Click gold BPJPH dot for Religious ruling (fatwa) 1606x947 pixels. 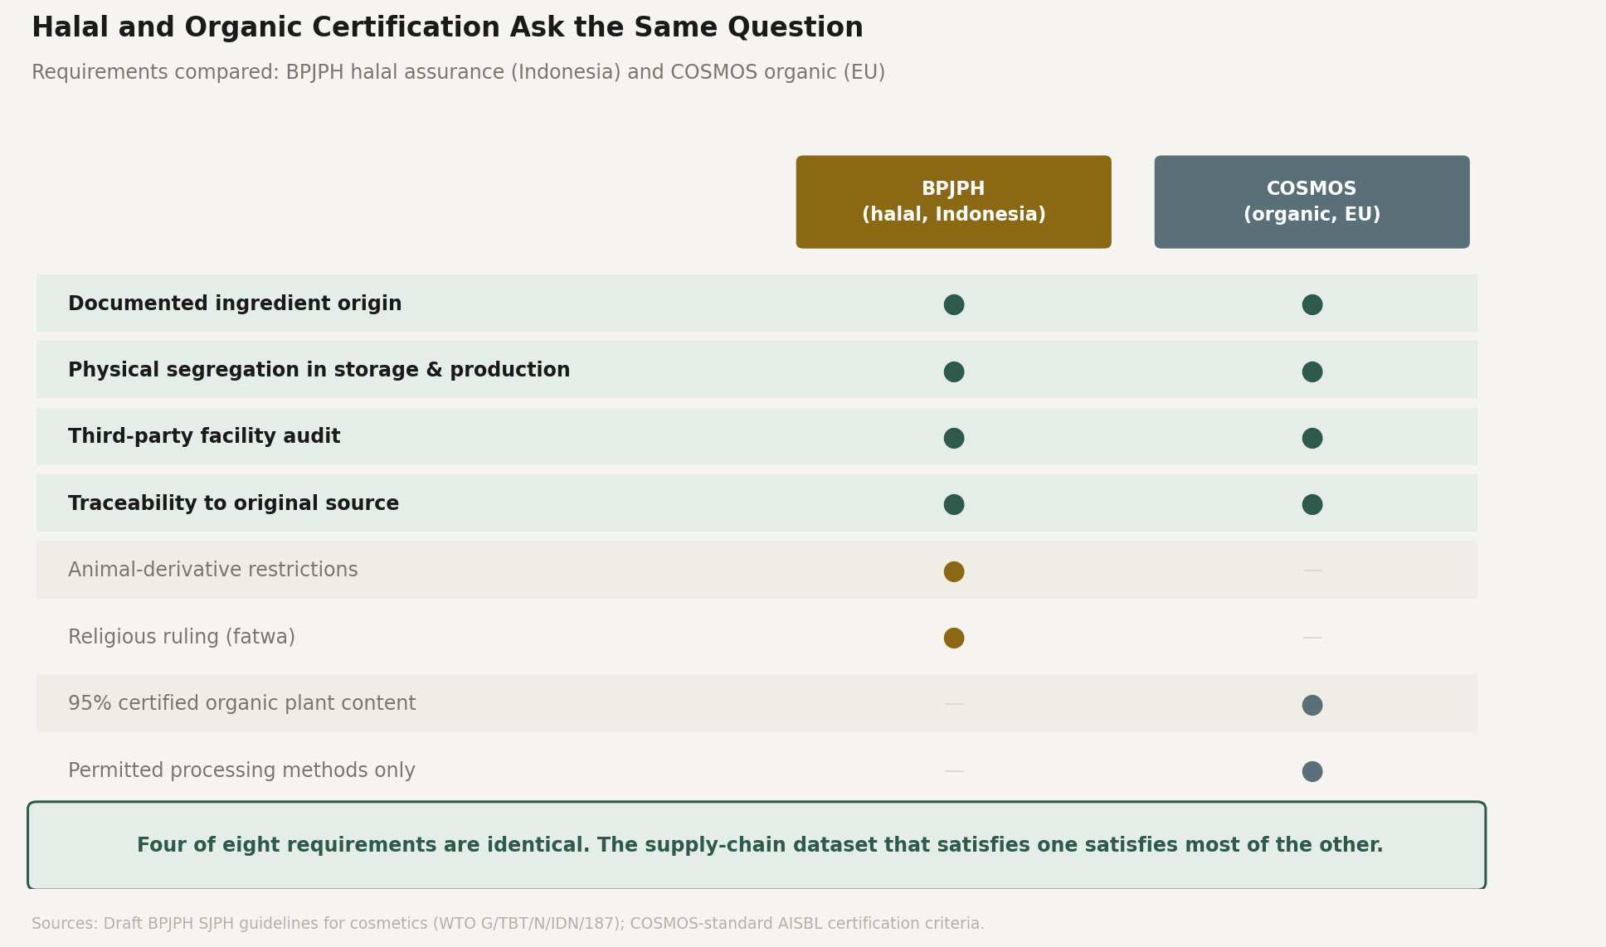click(x=954, y=638)
